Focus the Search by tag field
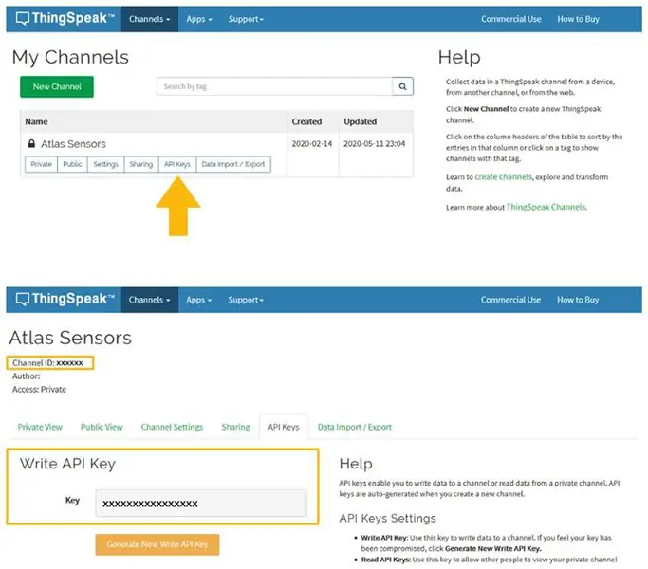Screen dimensions: 648x569 pyautogui.click(x=274, y=86)
